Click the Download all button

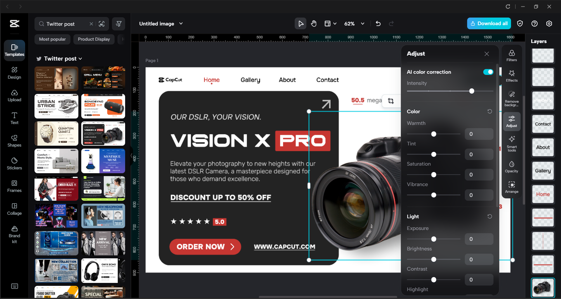pos(488,23)
